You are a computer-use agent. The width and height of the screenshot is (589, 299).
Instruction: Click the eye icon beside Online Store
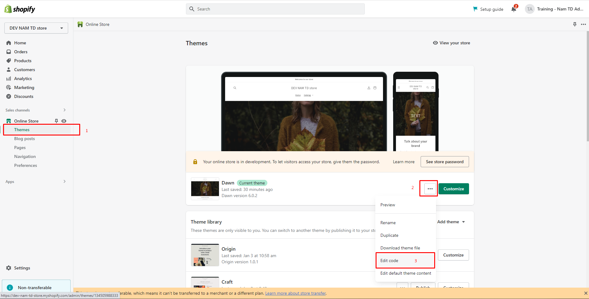[x=64, y=121]
